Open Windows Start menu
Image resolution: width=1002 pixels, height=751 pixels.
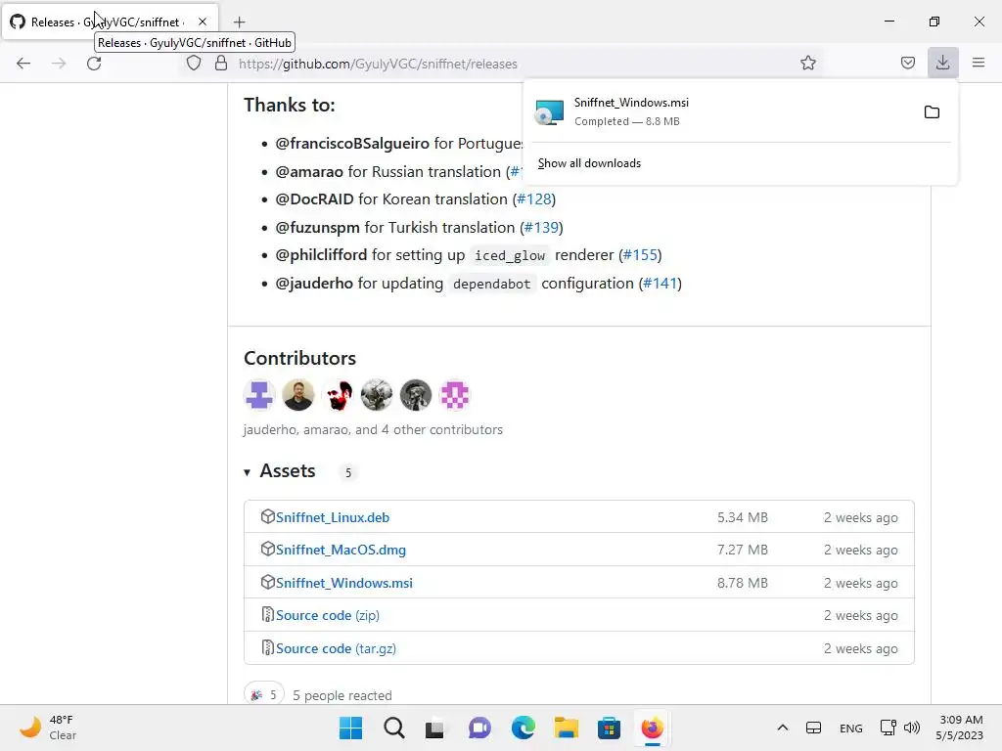(350, 728)
